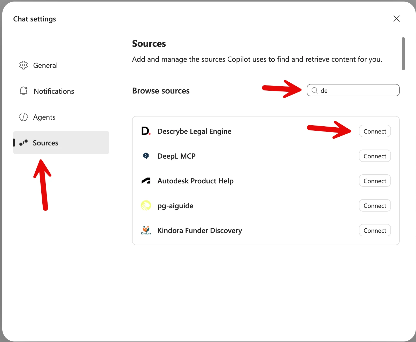
Task: Click the General gear icon
Action: (24, 65)
